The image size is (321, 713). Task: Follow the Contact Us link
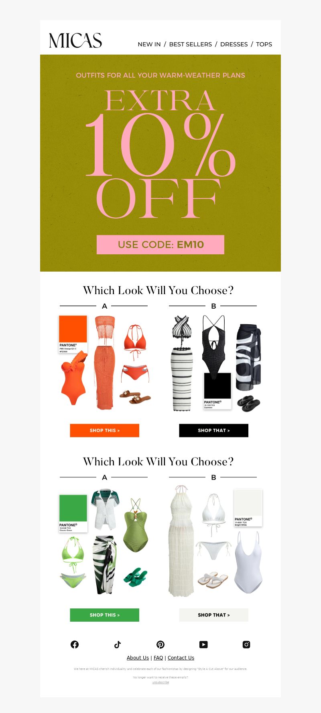[181, 658]
